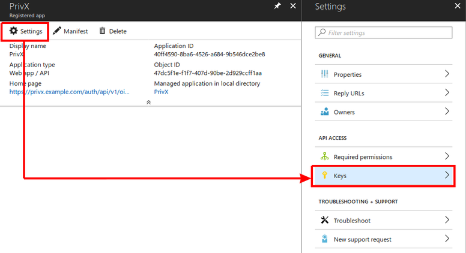Viewport: 466px width, 253px height.
Task: Open the Reply URLs settings entry
Action: click(384, 93)
